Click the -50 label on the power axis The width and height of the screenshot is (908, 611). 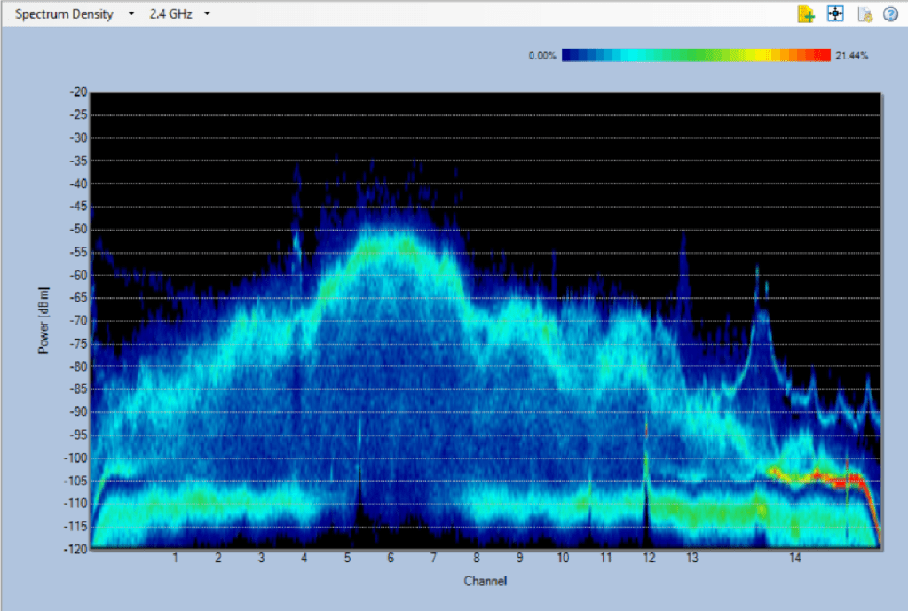pyautogui.click(x=78, y=230)
